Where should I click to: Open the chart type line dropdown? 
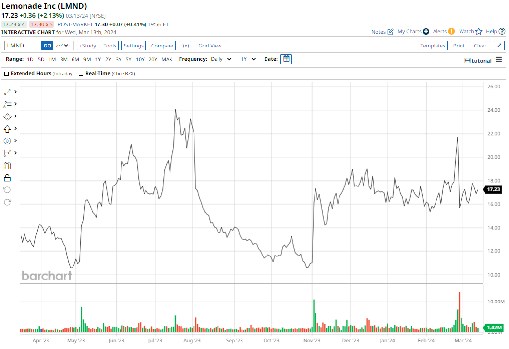pyautogui.click(x=62, y=46)
